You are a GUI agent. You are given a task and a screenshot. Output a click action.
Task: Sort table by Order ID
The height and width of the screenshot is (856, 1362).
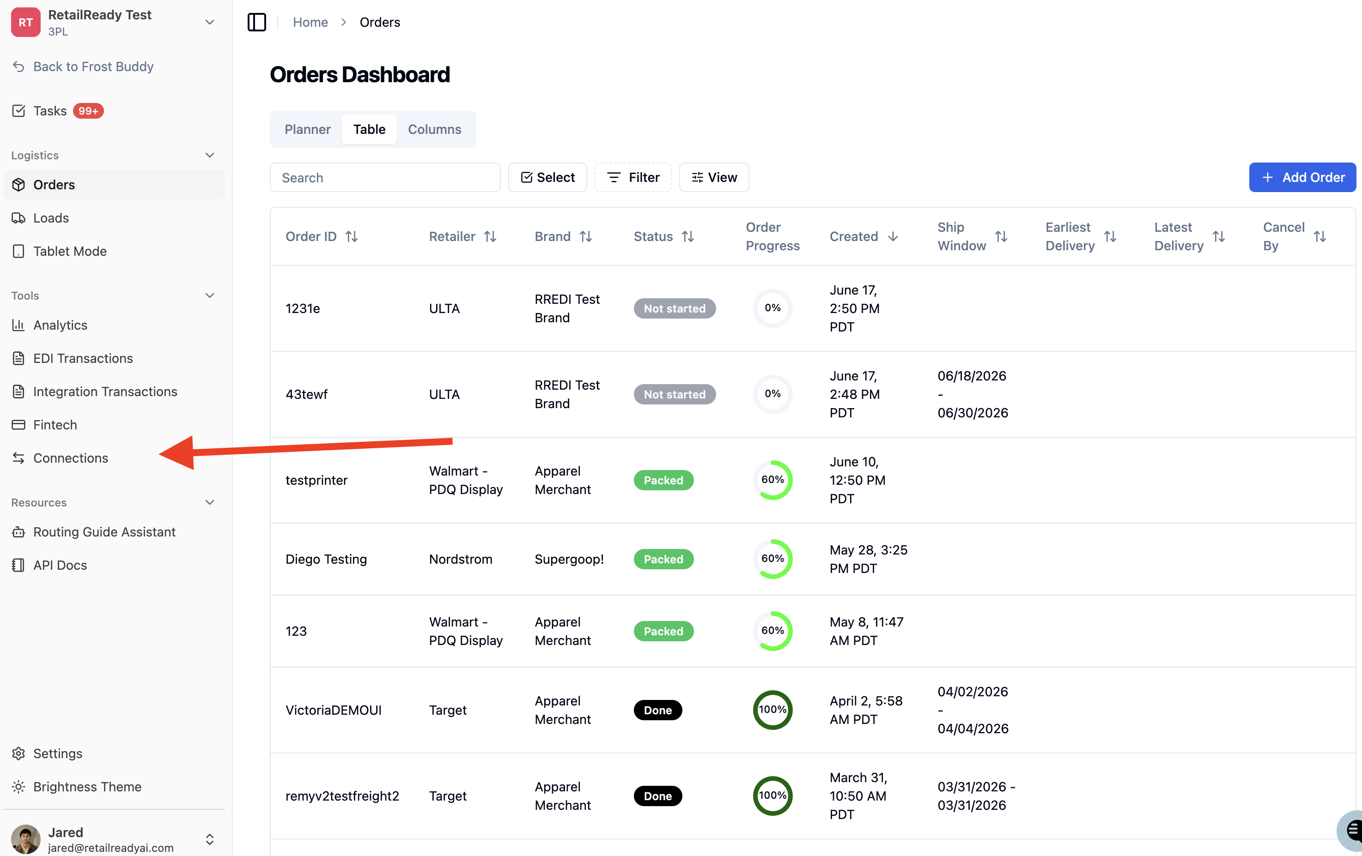point(321,236)
